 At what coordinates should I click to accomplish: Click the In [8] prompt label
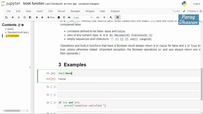pos(51,73)
